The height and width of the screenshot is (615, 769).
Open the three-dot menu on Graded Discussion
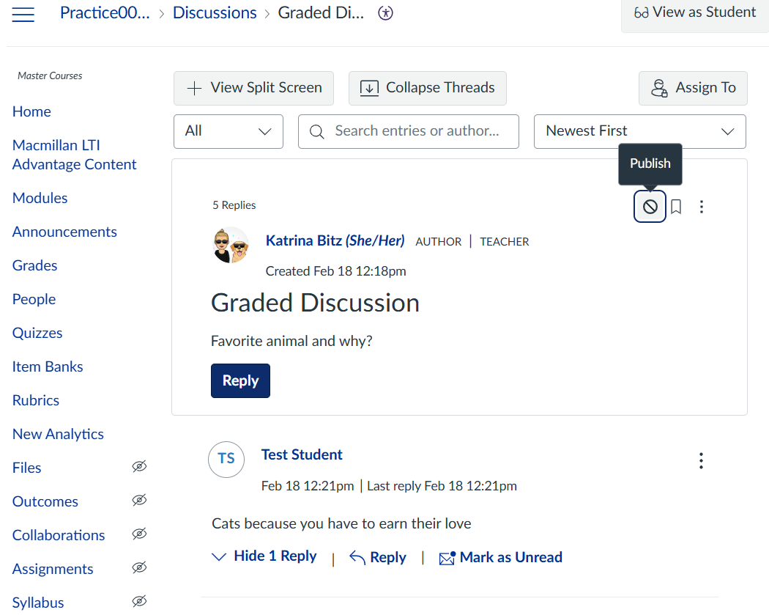[701, 206]
